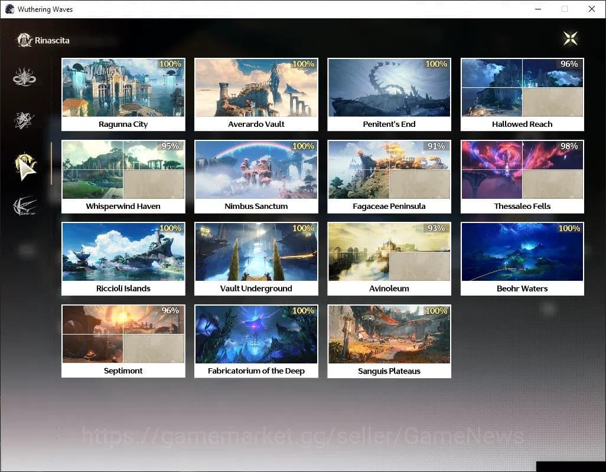
Task: Click the 100% progress on Ragunna City
Action: click(x=171, y=64)
